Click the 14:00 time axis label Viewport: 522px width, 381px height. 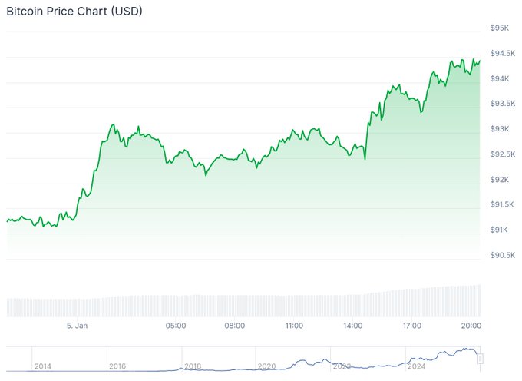[x=353, y=326]
